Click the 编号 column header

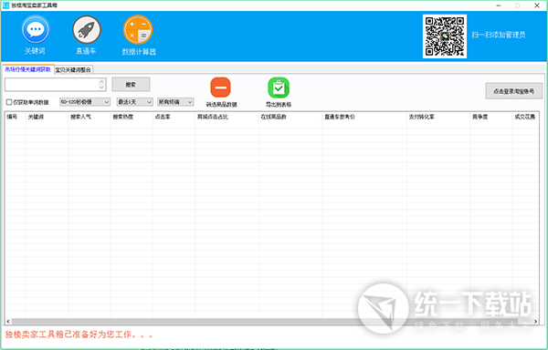coord(16,117)
